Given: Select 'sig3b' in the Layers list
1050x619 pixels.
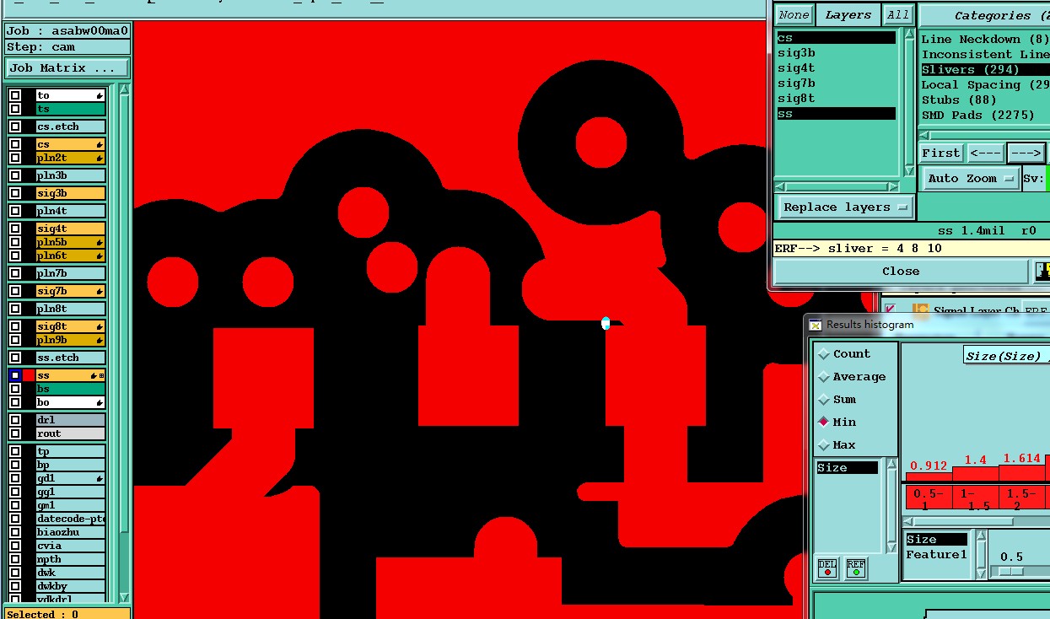Looking at the screenshot, I should pyautogui.click(x=836, y=53).
